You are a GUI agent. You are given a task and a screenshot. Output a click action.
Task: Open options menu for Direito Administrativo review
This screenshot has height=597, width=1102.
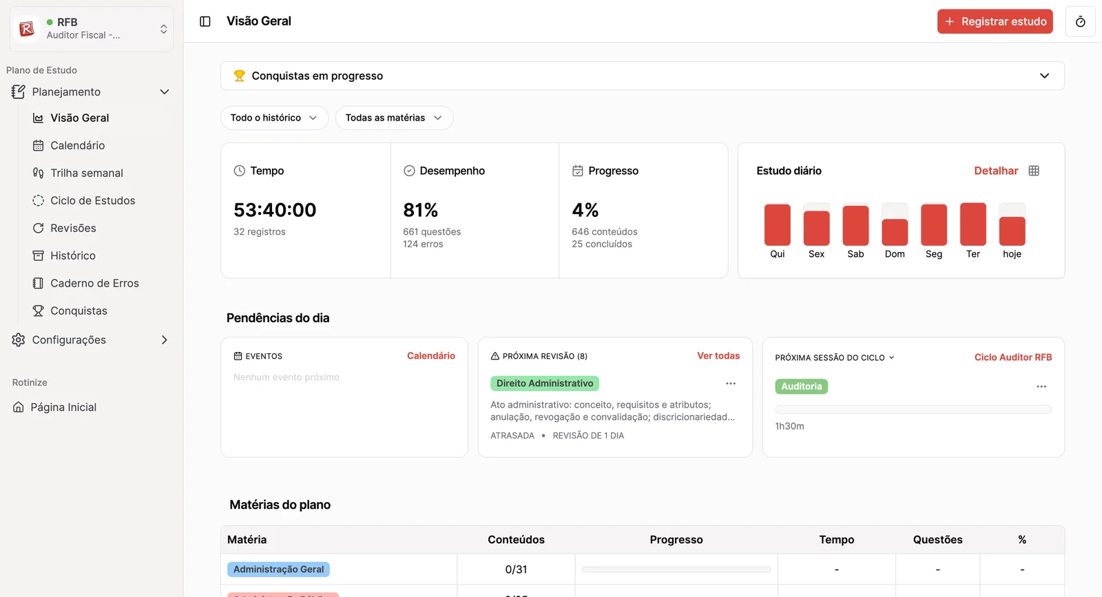(731, 384)
